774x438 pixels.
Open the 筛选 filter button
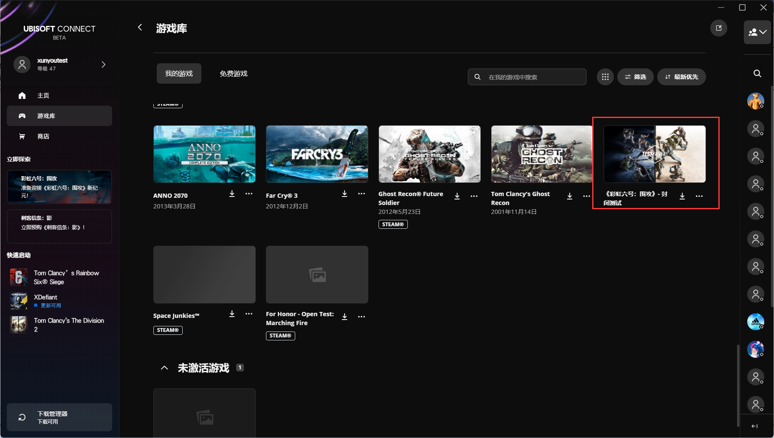click(x=636, y=77)
